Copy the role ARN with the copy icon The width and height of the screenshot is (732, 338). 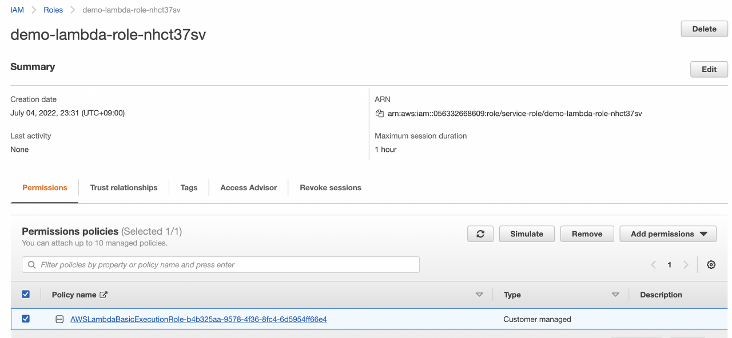tap(379, 114)
